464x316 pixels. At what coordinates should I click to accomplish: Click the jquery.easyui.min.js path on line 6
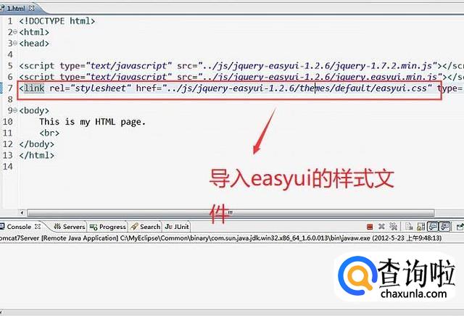click(x=320, y=77)
